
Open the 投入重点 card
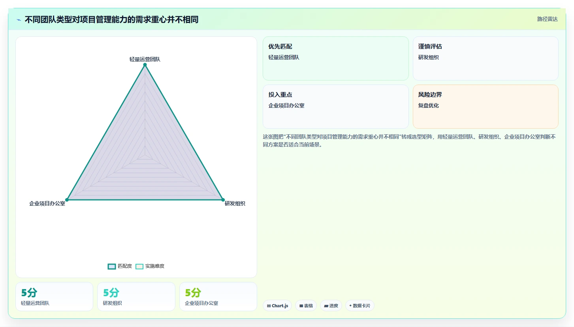click(336, 107)
